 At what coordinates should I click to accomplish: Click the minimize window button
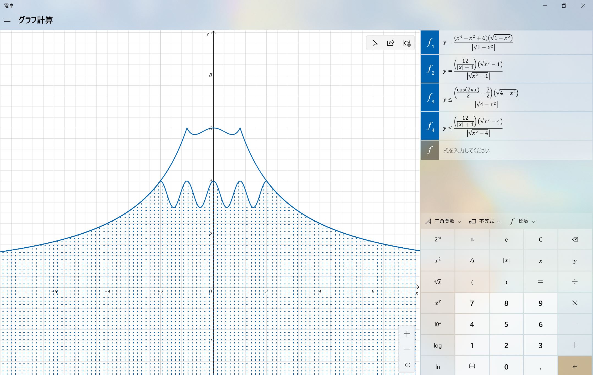click(545, 5)
